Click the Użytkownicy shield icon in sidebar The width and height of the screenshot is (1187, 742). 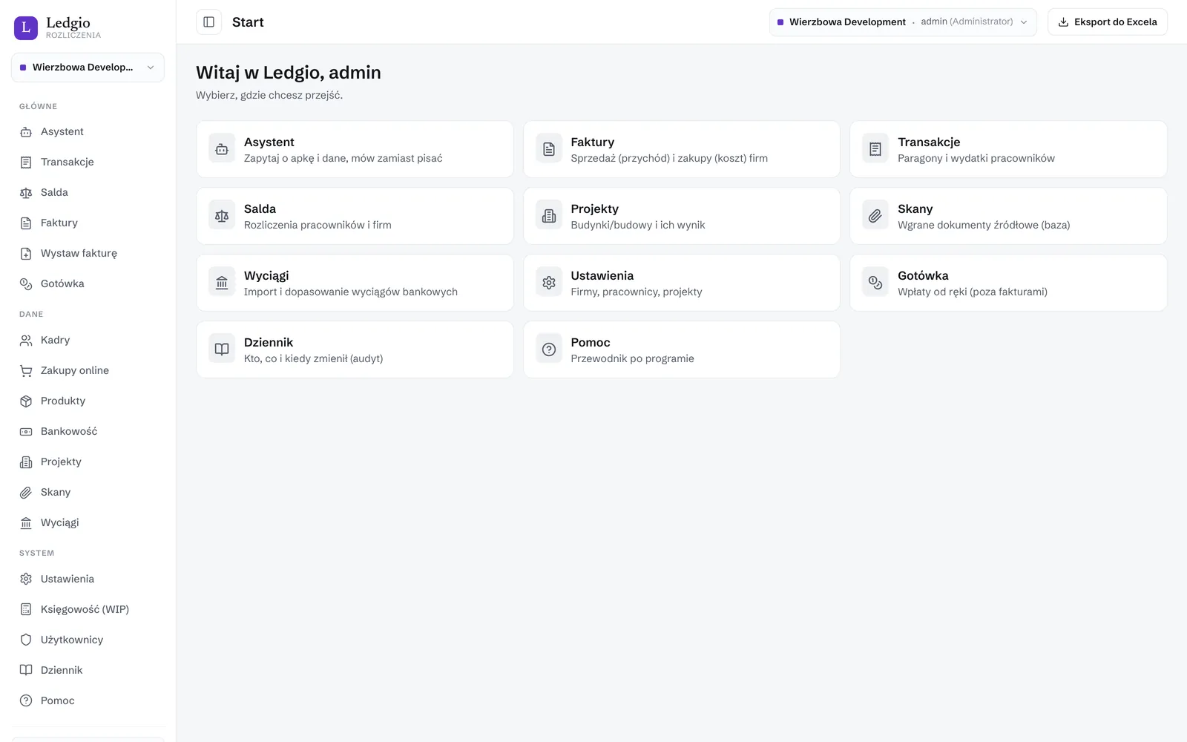coord(26,640)
